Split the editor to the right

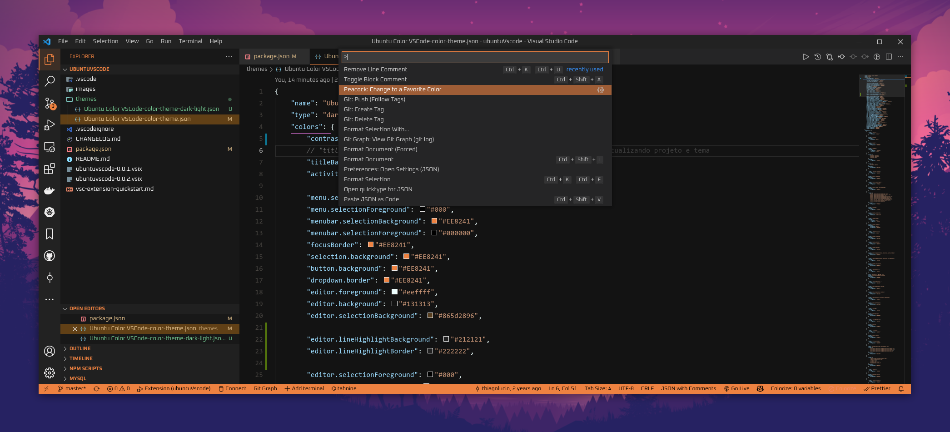(x=889, y=57)
